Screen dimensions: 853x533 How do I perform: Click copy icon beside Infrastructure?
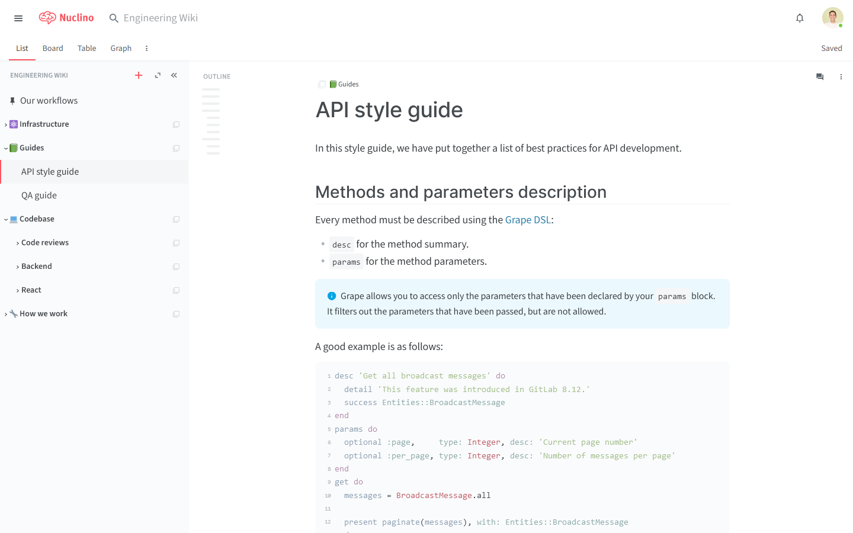[x=176, y=124]
